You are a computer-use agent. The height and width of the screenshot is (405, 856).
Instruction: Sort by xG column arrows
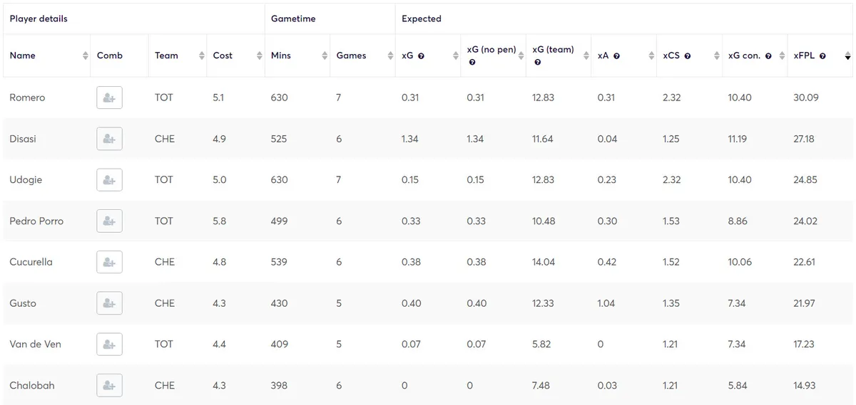tap(456, 56)
